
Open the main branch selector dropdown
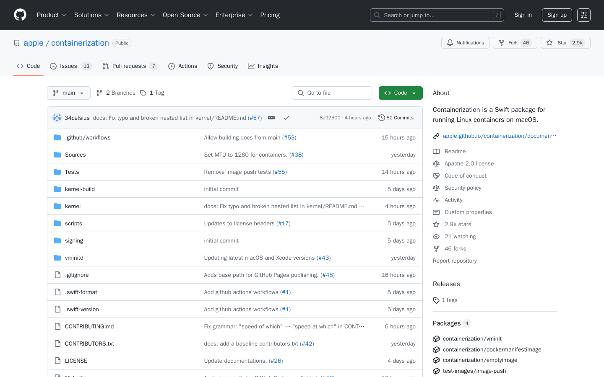coord(68,93)
